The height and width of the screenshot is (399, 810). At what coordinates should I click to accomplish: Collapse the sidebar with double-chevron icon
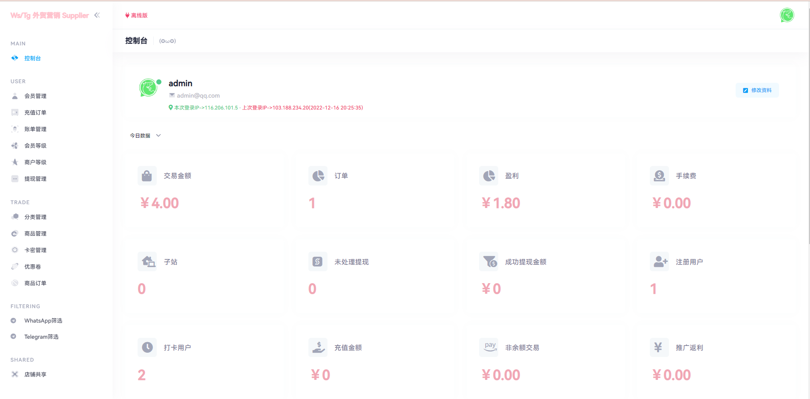[x=97, y=15]
